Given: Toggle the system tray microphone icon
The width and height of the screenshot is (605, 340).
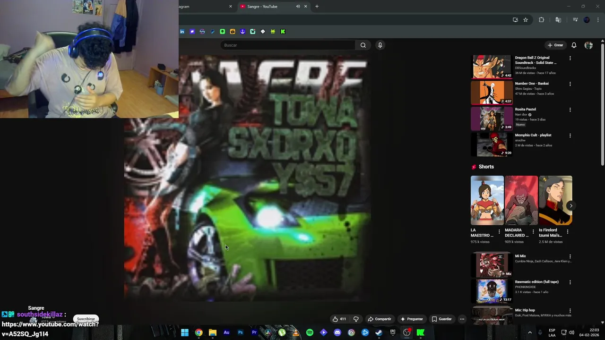Looking at the screenshot, I should pyautogui.click(x=540, y=332).
